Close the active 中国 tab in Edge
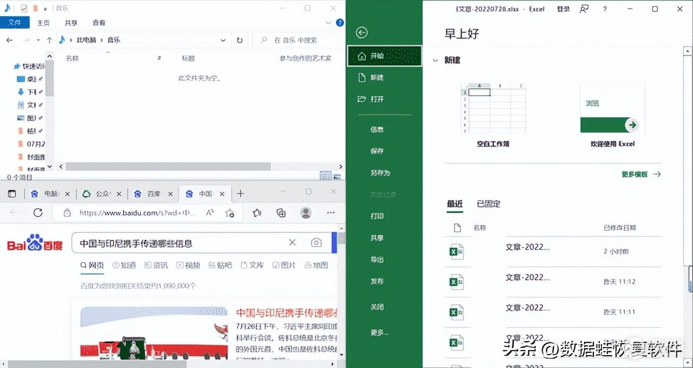Viewport: 693px width, 368px height. coord(223,194)
